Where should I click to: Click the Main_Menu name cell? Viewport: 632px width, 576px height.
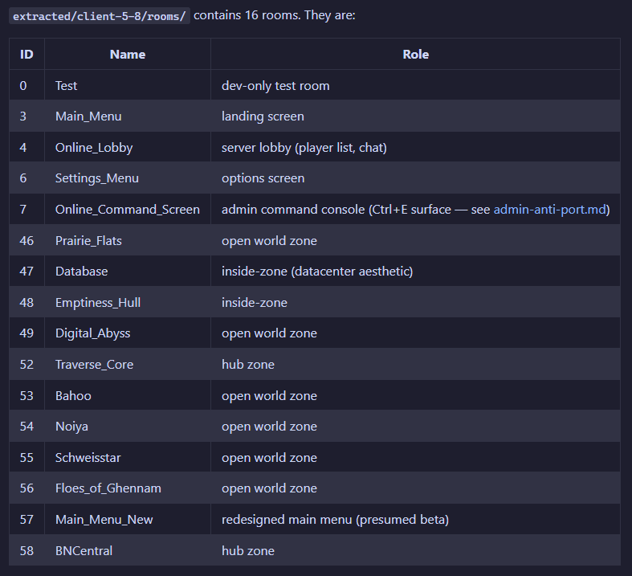128,116
